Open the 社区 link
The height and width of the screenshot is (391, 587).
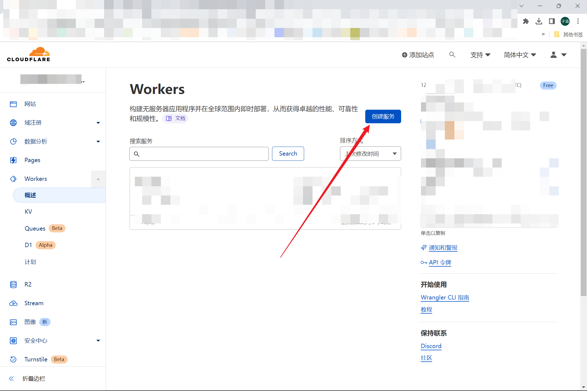click(x=426, y=358)
